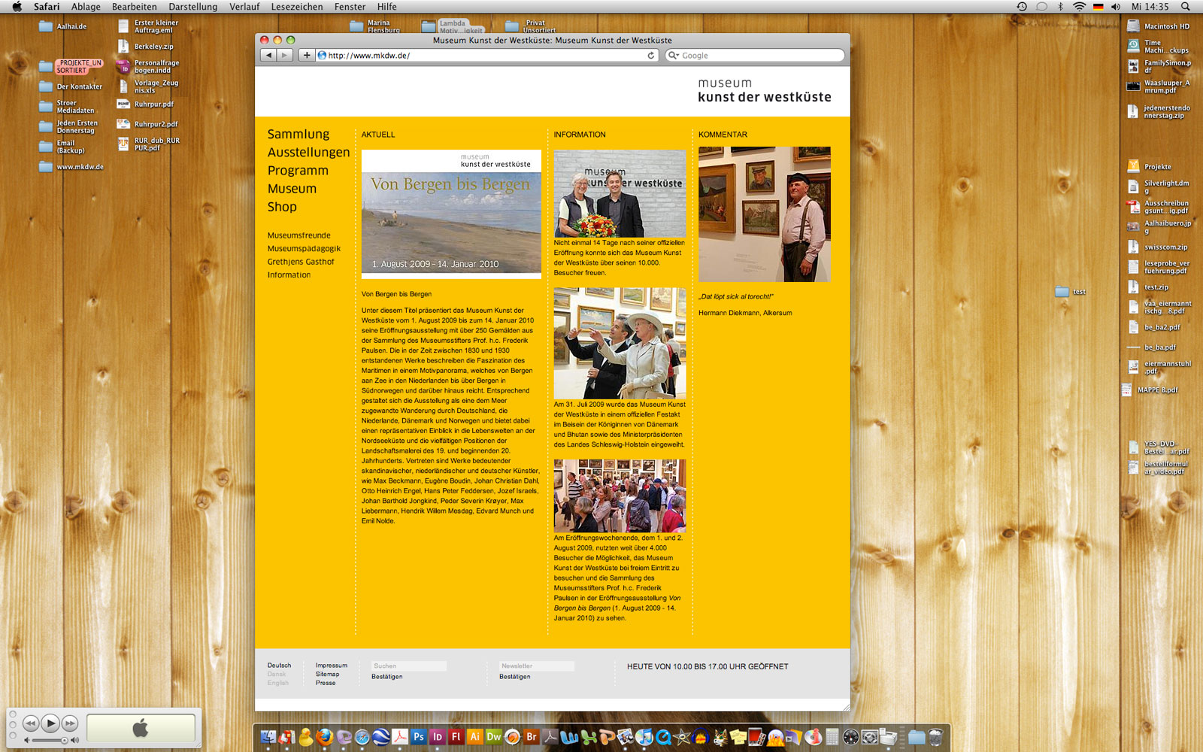Viewport: 1203px width, 752px height.
Task: Open PowerPoint from the Dock
Action: click(607, 737)
